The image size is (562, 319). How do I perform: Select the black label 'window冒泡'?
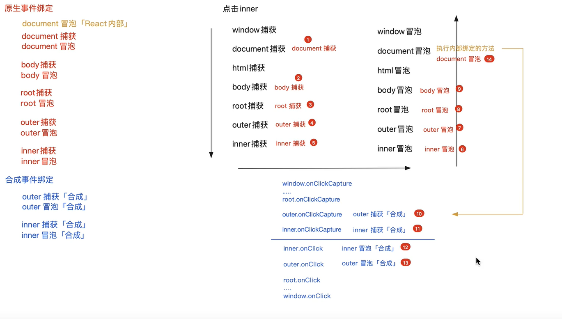pyautogui.click(x=399, y=31)
